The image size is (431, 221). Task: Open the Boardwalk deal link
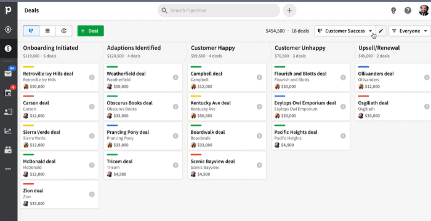(208, 132)
